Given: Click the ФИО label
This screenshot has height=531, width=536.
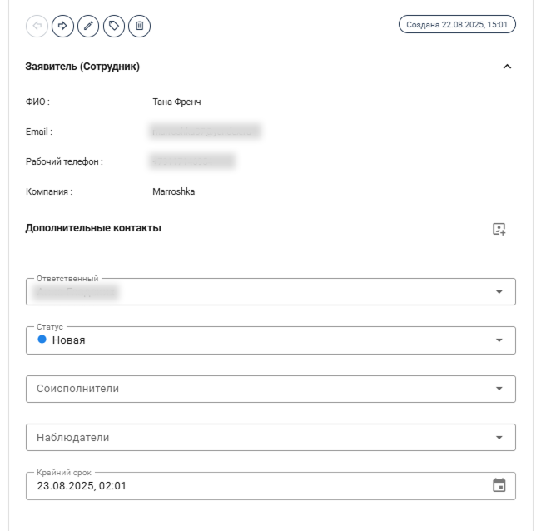Looking at the screenshot, I should (x=37, y=102).
